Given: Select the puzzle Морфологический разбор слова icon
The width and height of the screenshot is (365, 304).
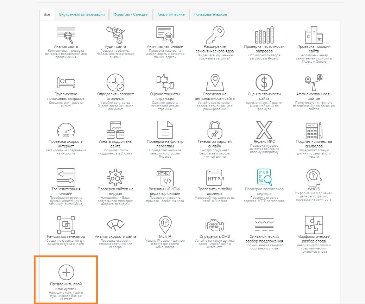Looking at the screenshot, I should (x=314, y=224).
